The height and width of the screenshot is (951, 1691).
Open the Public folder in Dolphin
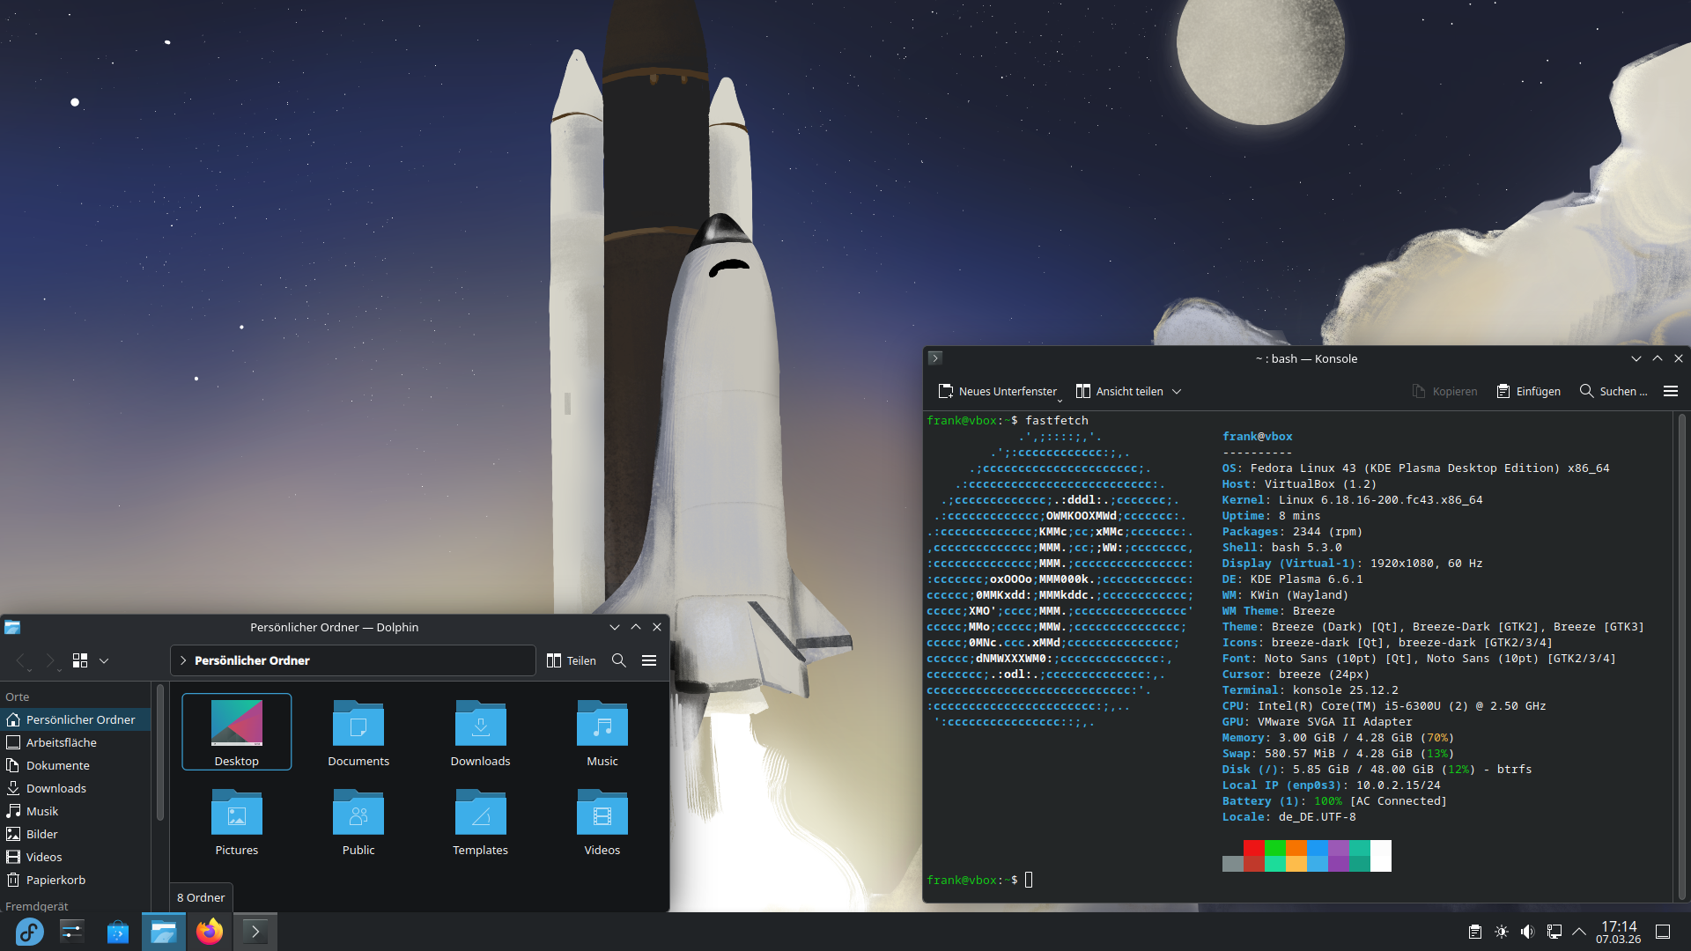358,821
